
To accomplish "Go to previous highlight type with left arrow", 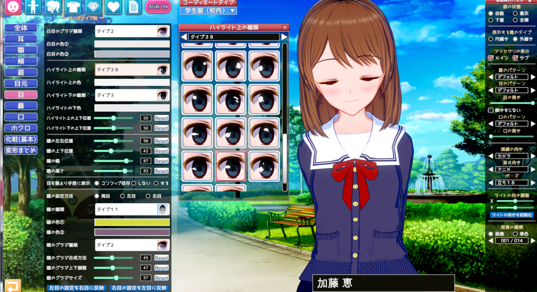I will coord(184,37).
